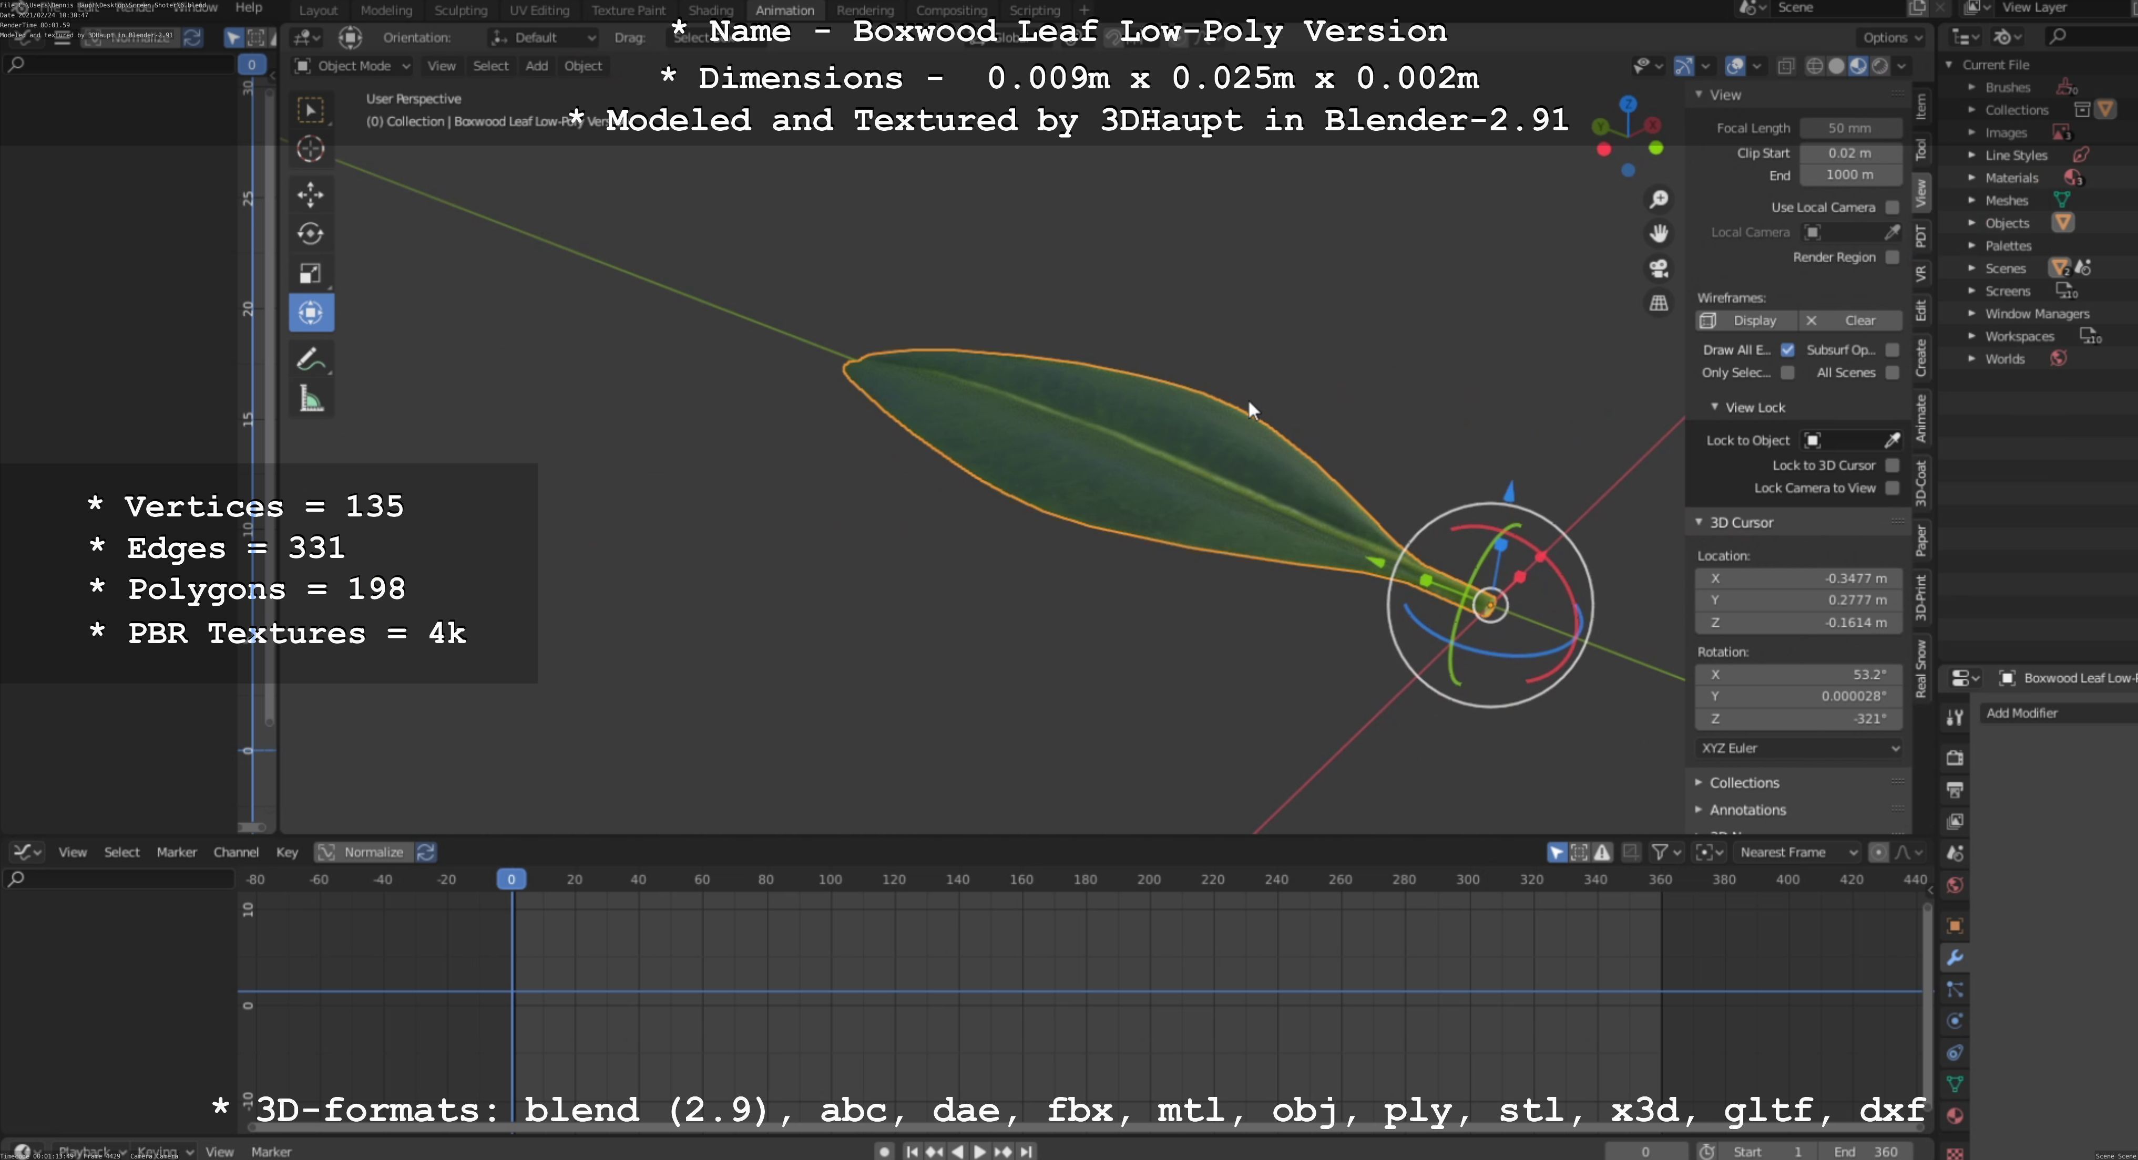Enable Lock Camera to View checkbox
Screen dimensions: 2138x1160
(1891, 488)
